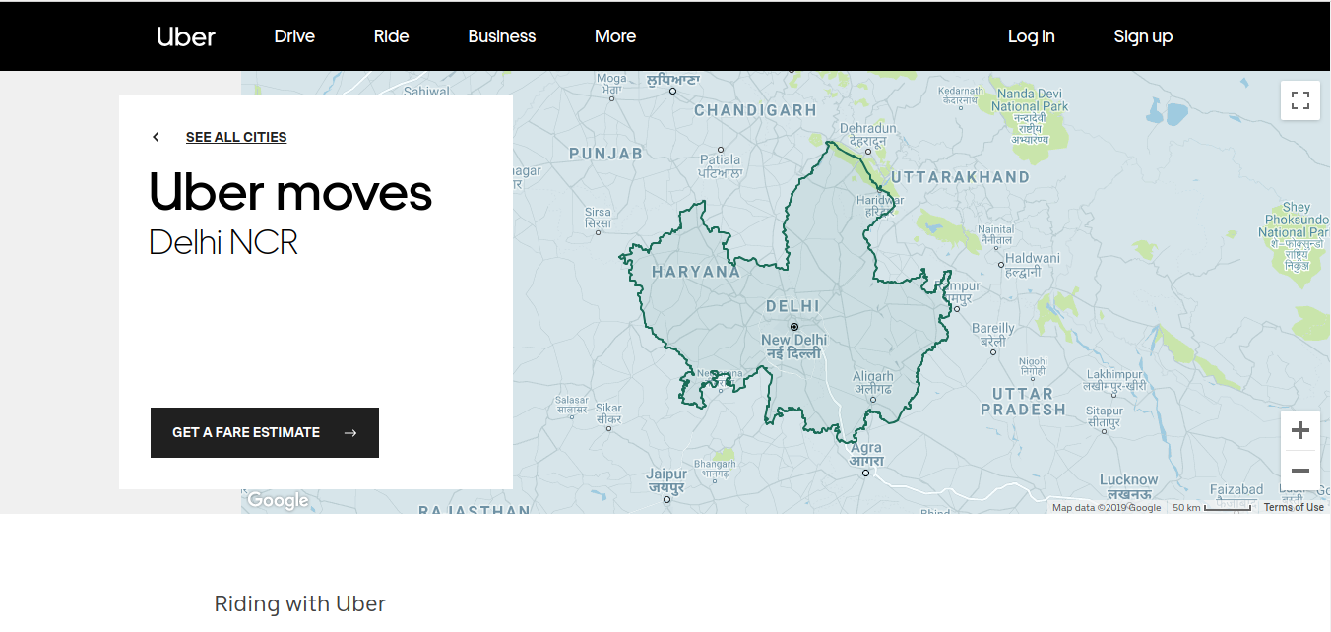Image resolution: width=1331 pixels, height=632 pixels.
Task: Open the Ride menu
Action: 391,36
